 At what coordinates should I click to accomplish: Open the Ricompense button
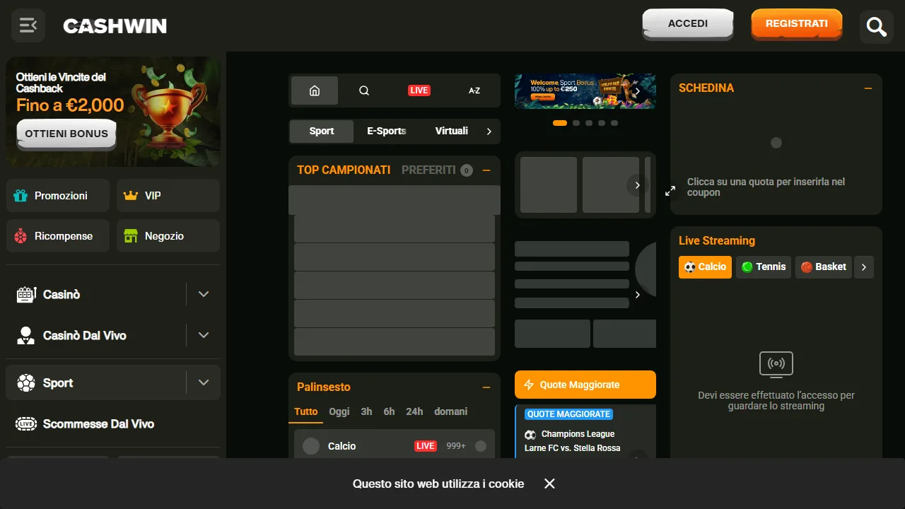tap(58, 236)
